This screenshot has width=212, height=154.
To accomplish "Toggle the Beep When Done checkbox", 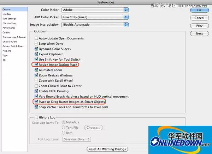I will (36, 44).
